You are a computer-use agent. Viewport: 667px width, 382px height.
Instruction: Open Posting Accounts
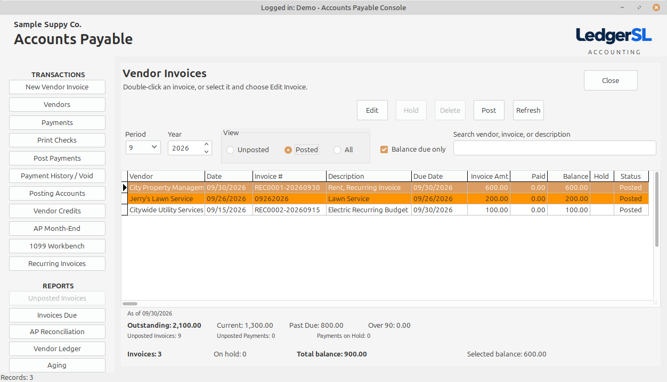57,194
